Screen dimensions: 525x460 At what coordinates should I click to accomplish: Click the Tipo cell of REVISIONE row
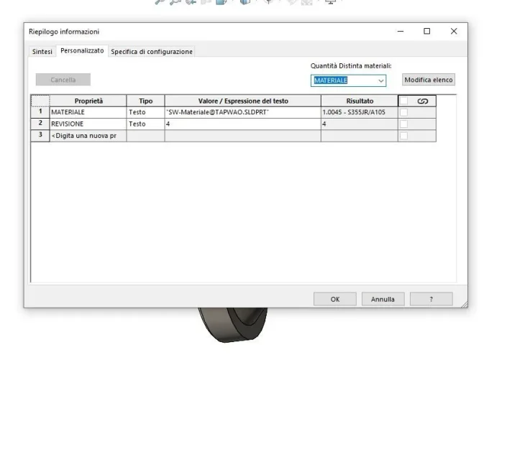[145, 124]
